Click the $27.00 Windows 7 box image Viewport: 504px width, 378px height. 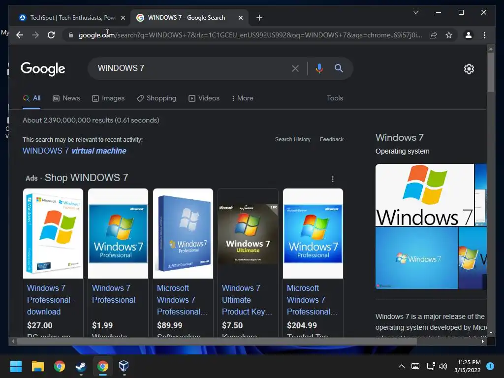click(x=53, y=233)
